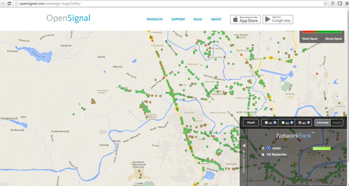Click Download on the App Store button
Viewport: 349px width, 186px height.
pyautogui.click(x=245, y=20)
